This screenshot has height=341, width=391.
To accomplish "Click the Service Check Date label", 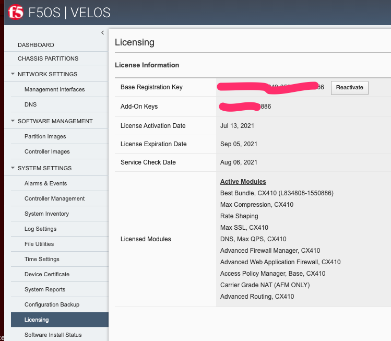I will click(x=148, y=162).
